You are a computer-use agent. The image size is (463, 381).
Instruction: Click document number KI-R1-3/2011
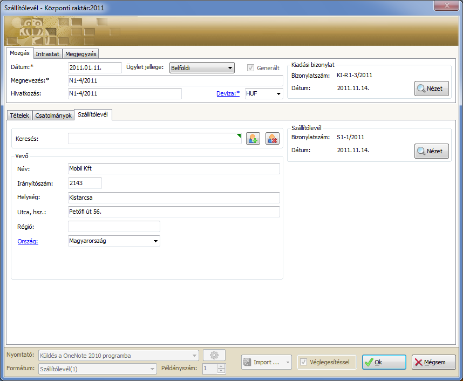(355, 76)
